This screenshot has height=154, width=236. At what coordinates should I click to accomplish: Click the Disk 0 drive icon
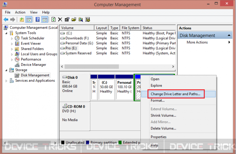click(x=65, y=77)
